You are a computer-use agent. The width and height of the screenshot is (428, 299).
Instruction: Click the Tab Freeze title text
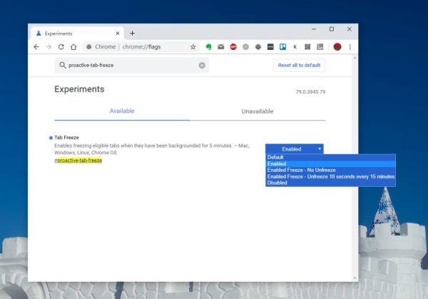click(66, 137)
